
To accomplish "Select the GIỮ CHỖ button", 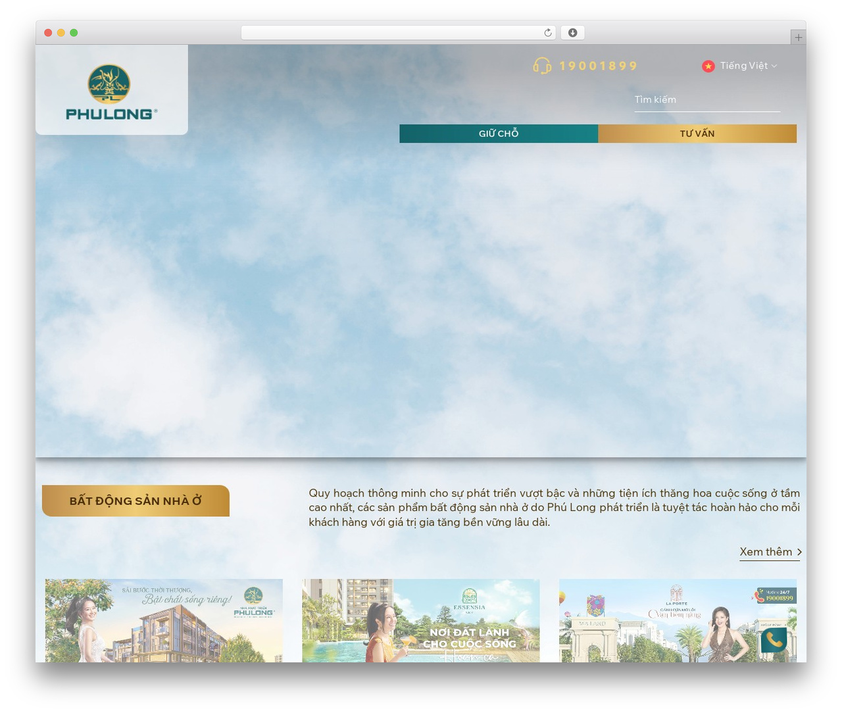I will click(x=499, y=134).
